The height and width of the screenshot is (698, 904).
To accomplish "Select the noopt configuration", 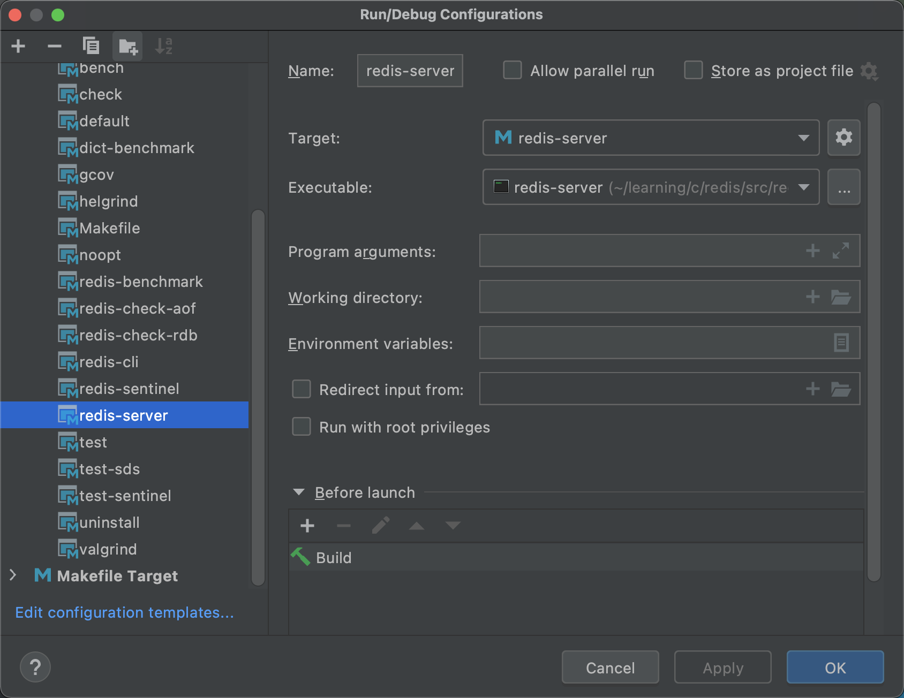I will pos(125,255).
